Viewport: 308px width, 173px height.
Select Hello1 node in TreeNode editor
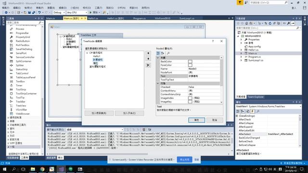pos(96,56)
